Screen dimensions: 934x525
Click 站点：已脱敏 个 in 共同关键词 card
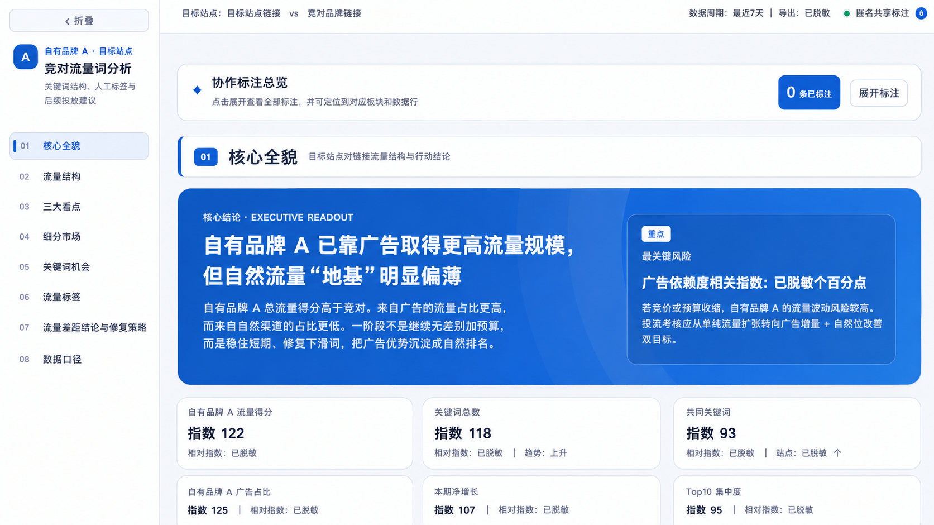click(x=808, y=453)
